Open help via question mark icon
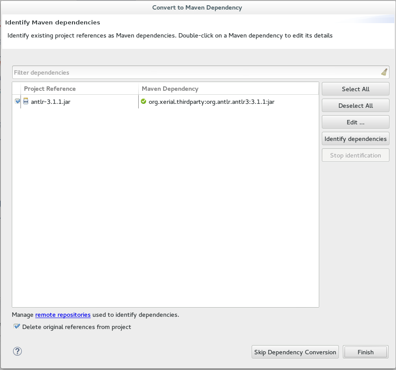The height and width of the screenshot is (370, 396). click(x=17, y=351)
